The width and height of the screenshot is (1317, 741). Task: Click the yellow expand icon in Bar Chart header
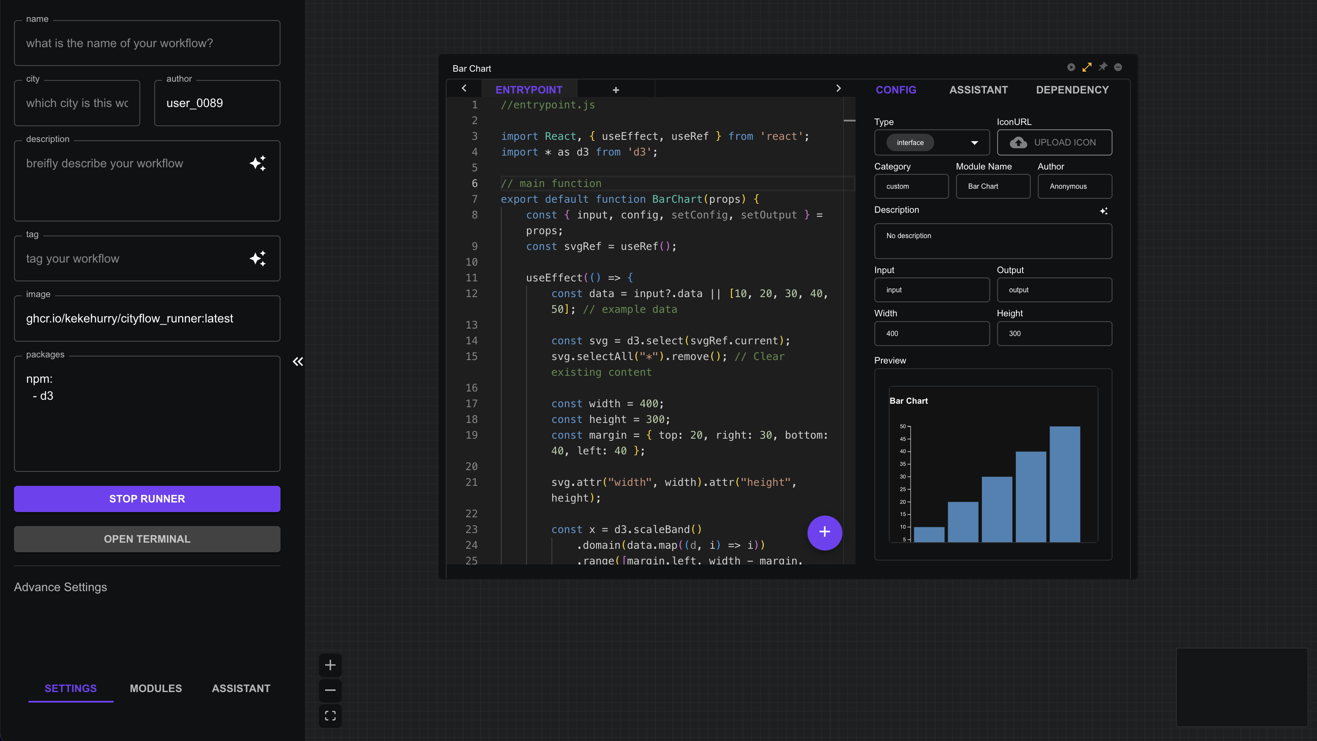tap(1087, 67)
